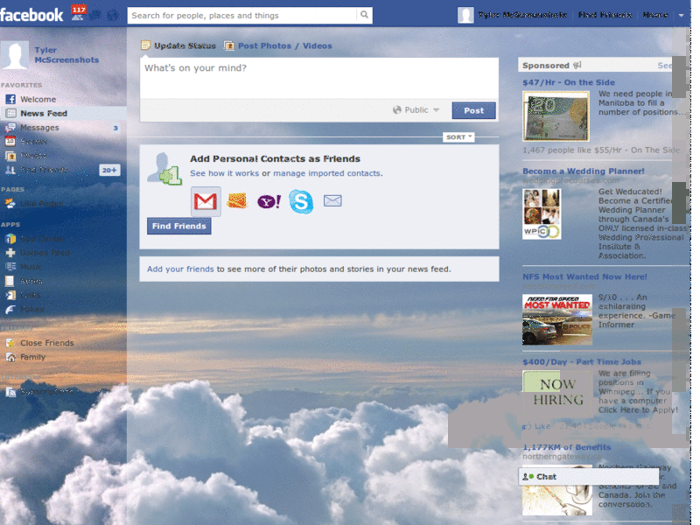This screenshot has height=525, width=700.
Task: Open Games Feed under Apps
Action: [x=45, y=253]
